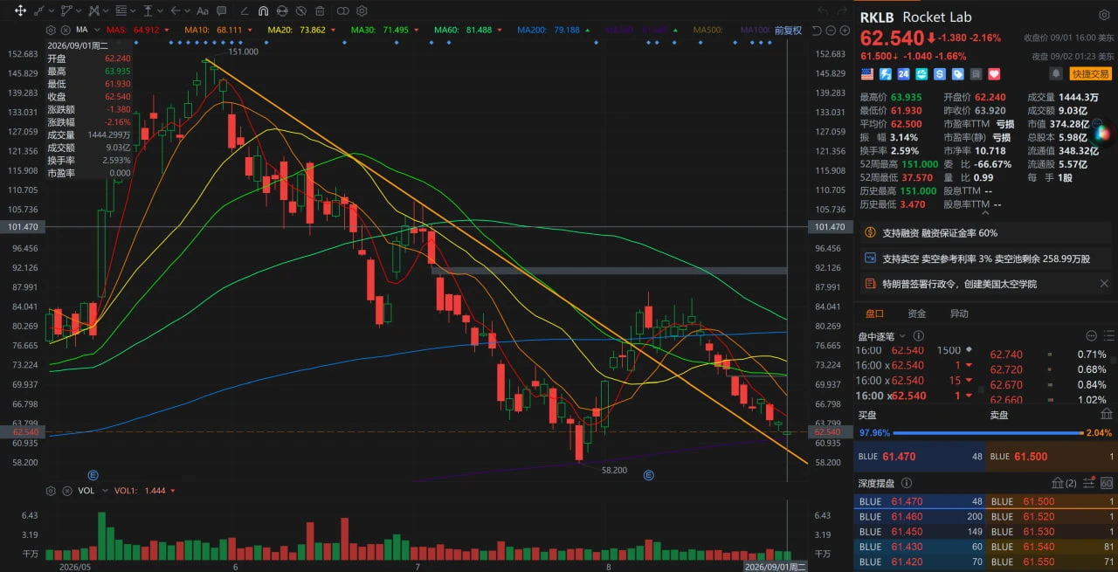
Task: Remove the MA indicator with X icon
Action: tap(66, 31)
